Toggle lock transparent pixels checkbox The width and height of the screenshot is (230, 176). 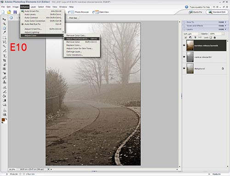click(211, 37)
